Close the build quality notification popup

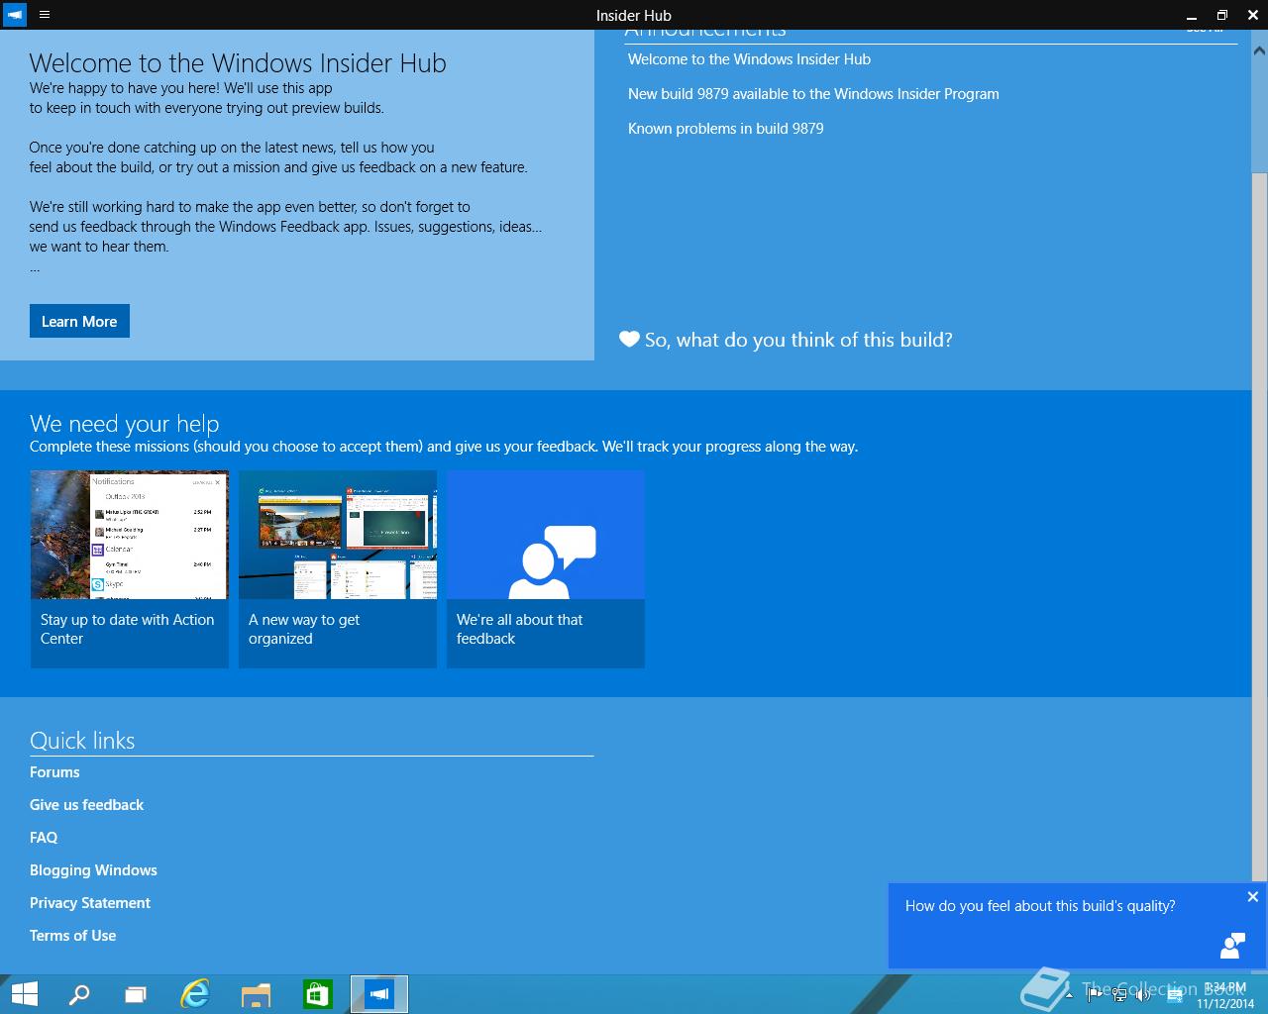pyautogui.click(x=1252, y=896)
